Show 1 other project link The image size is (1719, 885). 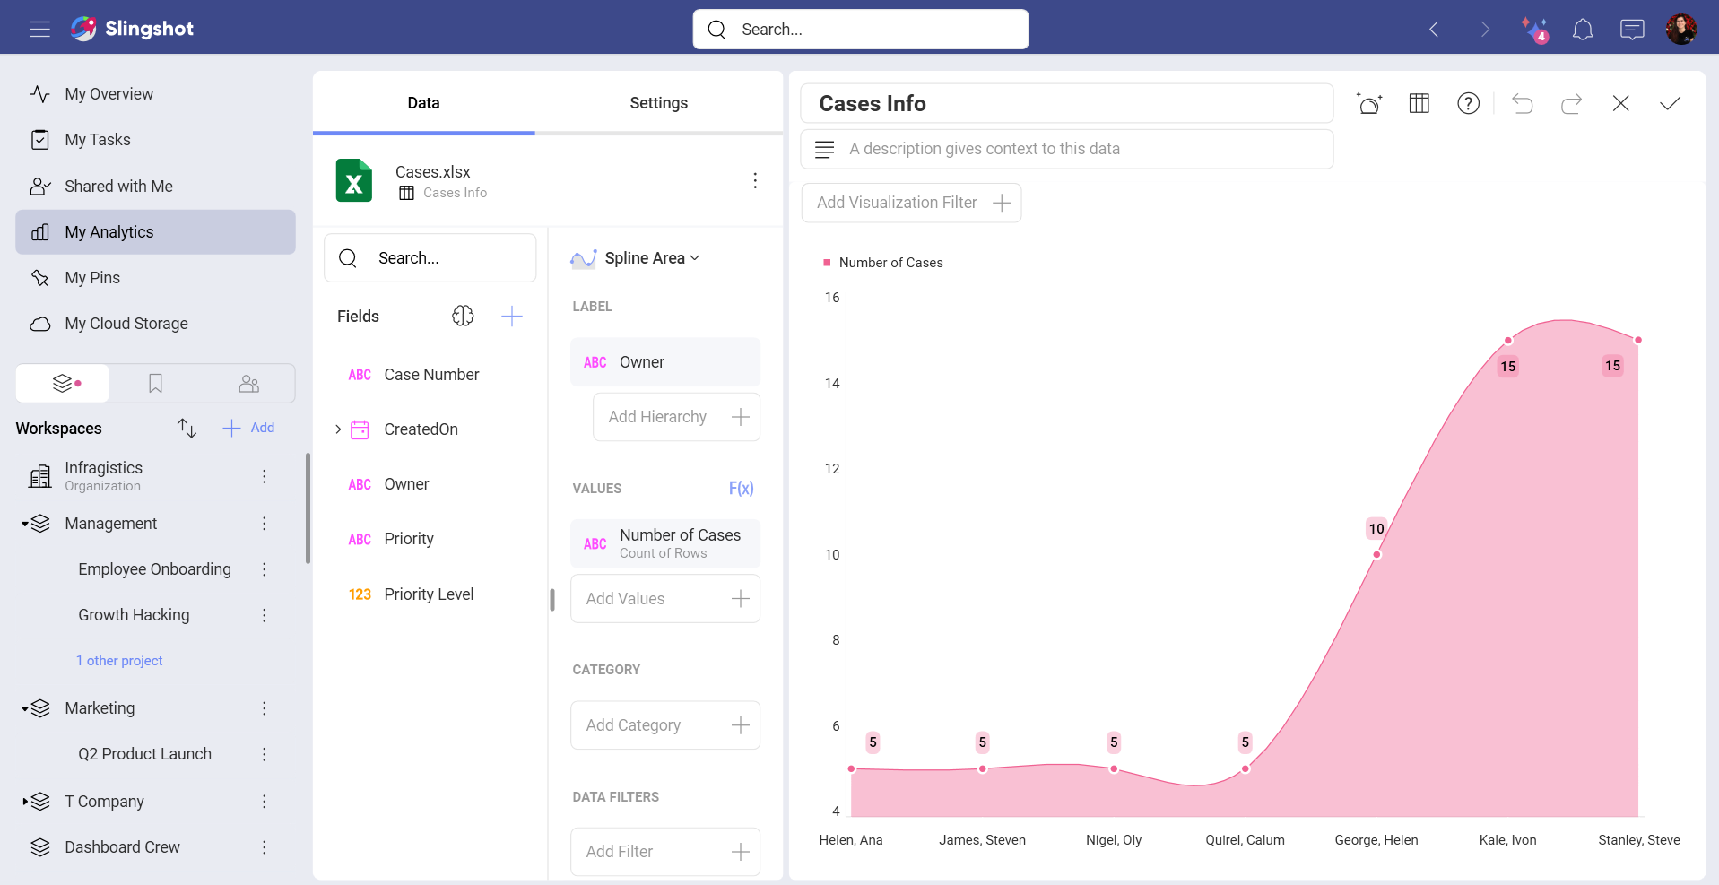tap(119, 661)
